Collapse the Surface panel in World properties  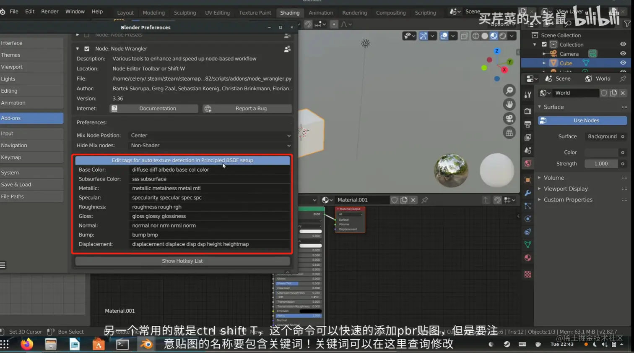(x=540, y=107)
